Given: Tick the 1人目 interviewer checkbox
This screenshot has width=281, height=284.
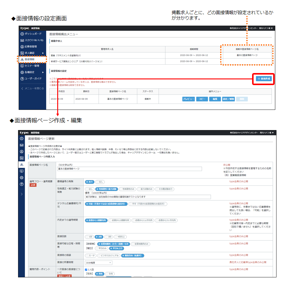Looking at the screenshot, I should [x=86, y=270].
